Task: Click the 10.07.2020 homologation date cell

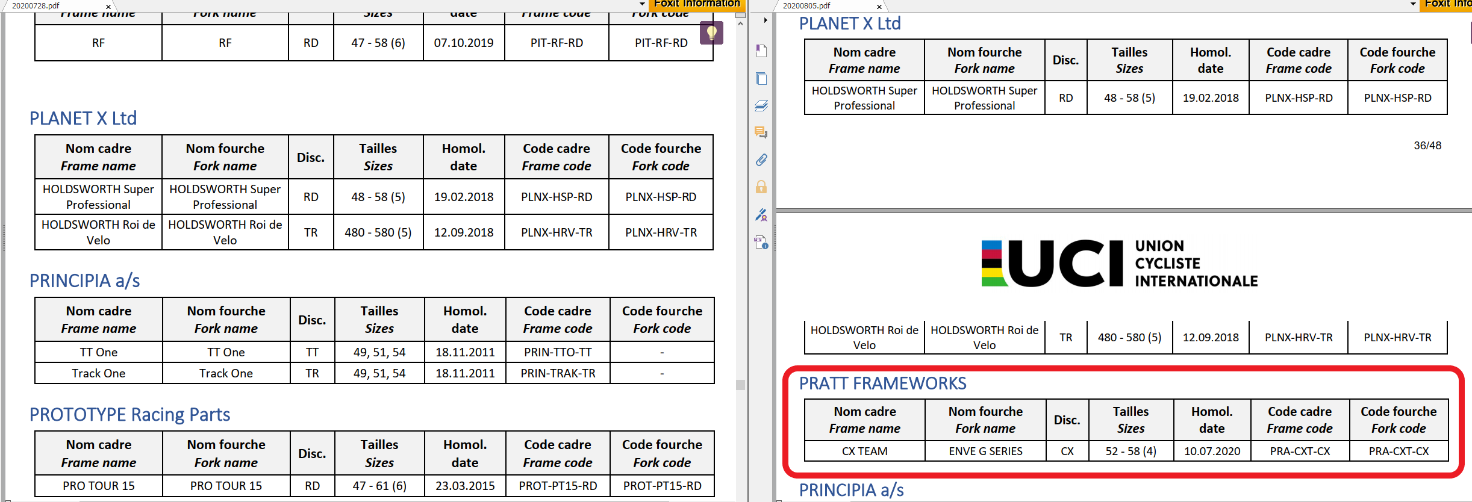Action: click(1212, 451)
